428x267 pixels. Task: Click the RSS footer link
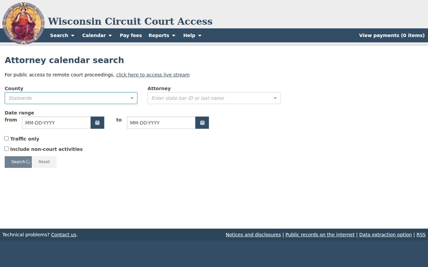click(x=421, y=235)
